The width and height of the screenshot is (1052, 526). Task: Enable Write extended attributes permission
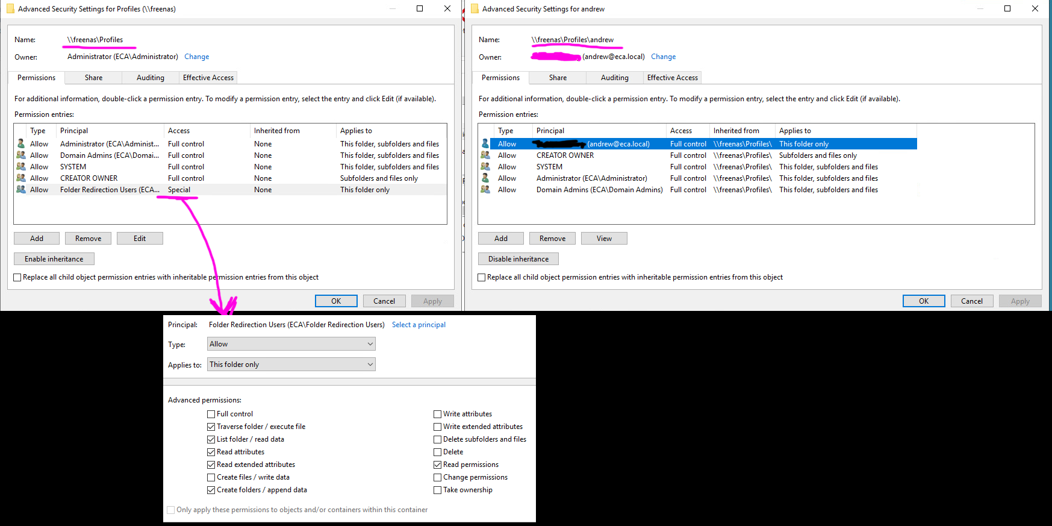pyautogui.click(x=438, y=427)
